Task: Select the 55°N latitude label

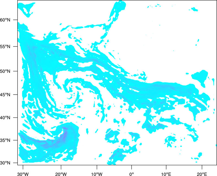Action: (x=5, y=47)
